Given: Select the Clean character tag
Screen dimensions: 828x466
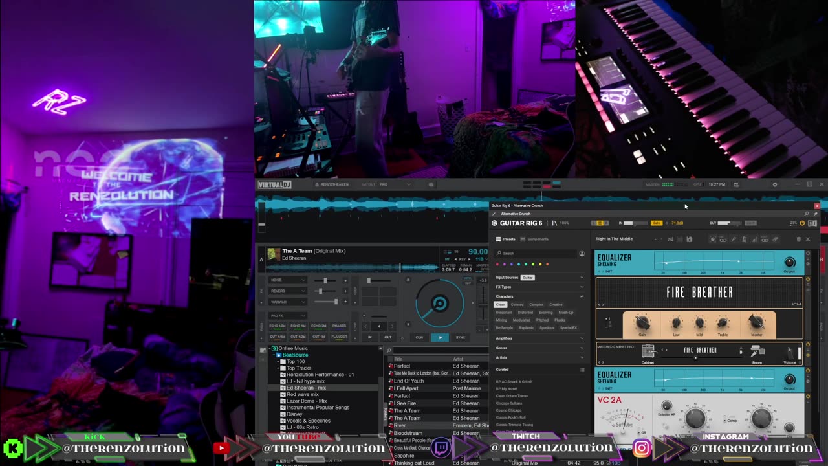Looking at the screenshot, I should tap(500, 305).
